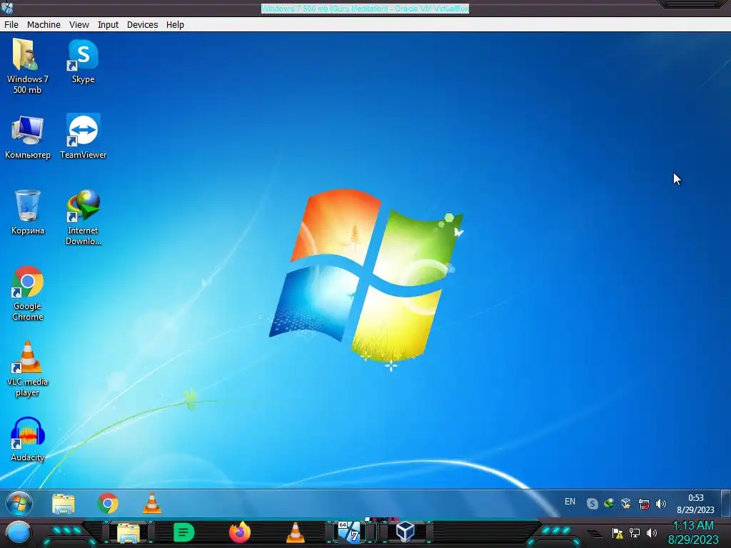731x548 pixels.
Task: Click host Action Center flag icon
Action: (x=617, y=533)
